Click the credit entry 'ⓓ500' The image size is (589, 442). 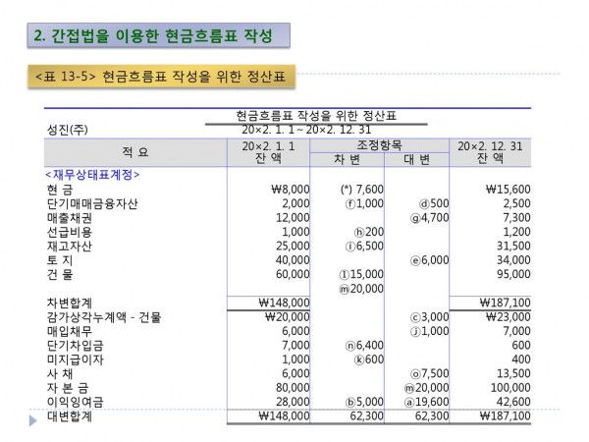coord(434,203)
